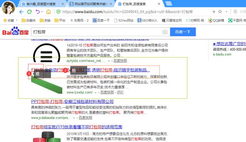
Task: Open the 对啊网-我 bookmark
Action: tap(195, 20)
